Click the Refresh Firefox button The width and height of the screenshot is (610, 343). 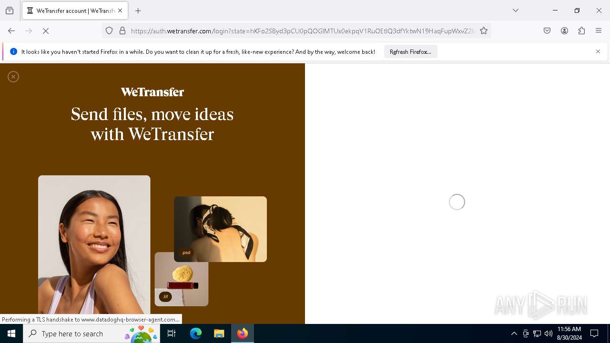tap(410, 52)
